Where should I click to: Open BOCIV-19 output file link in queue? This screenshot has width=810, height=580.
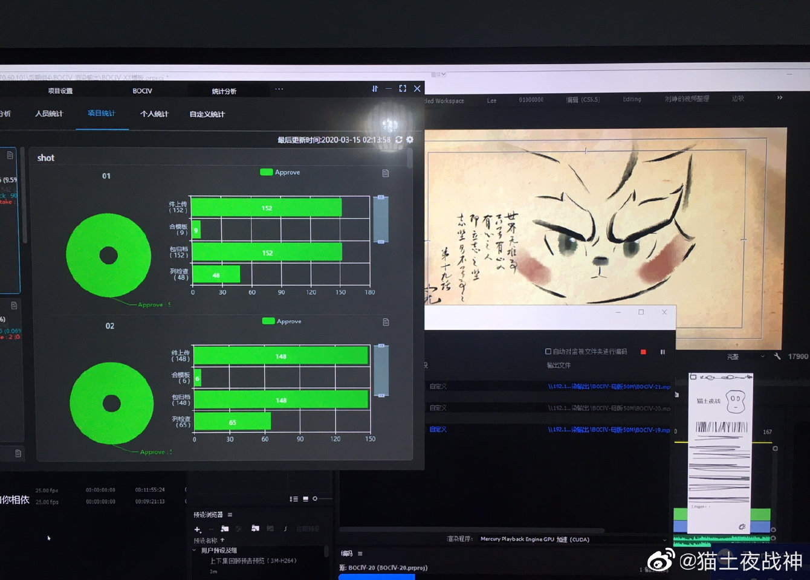click(609, 430)
